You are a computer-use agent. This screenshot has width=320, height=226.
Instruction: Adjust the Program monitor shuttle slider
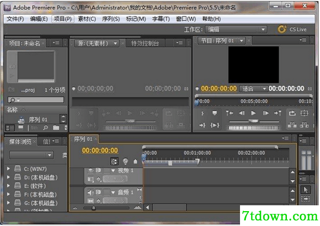[254, 121]
